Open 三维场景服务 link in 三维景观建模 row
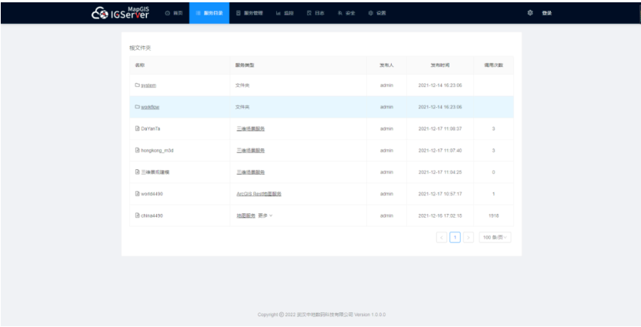This screenshot has height=327, width=641. point(251,172)
